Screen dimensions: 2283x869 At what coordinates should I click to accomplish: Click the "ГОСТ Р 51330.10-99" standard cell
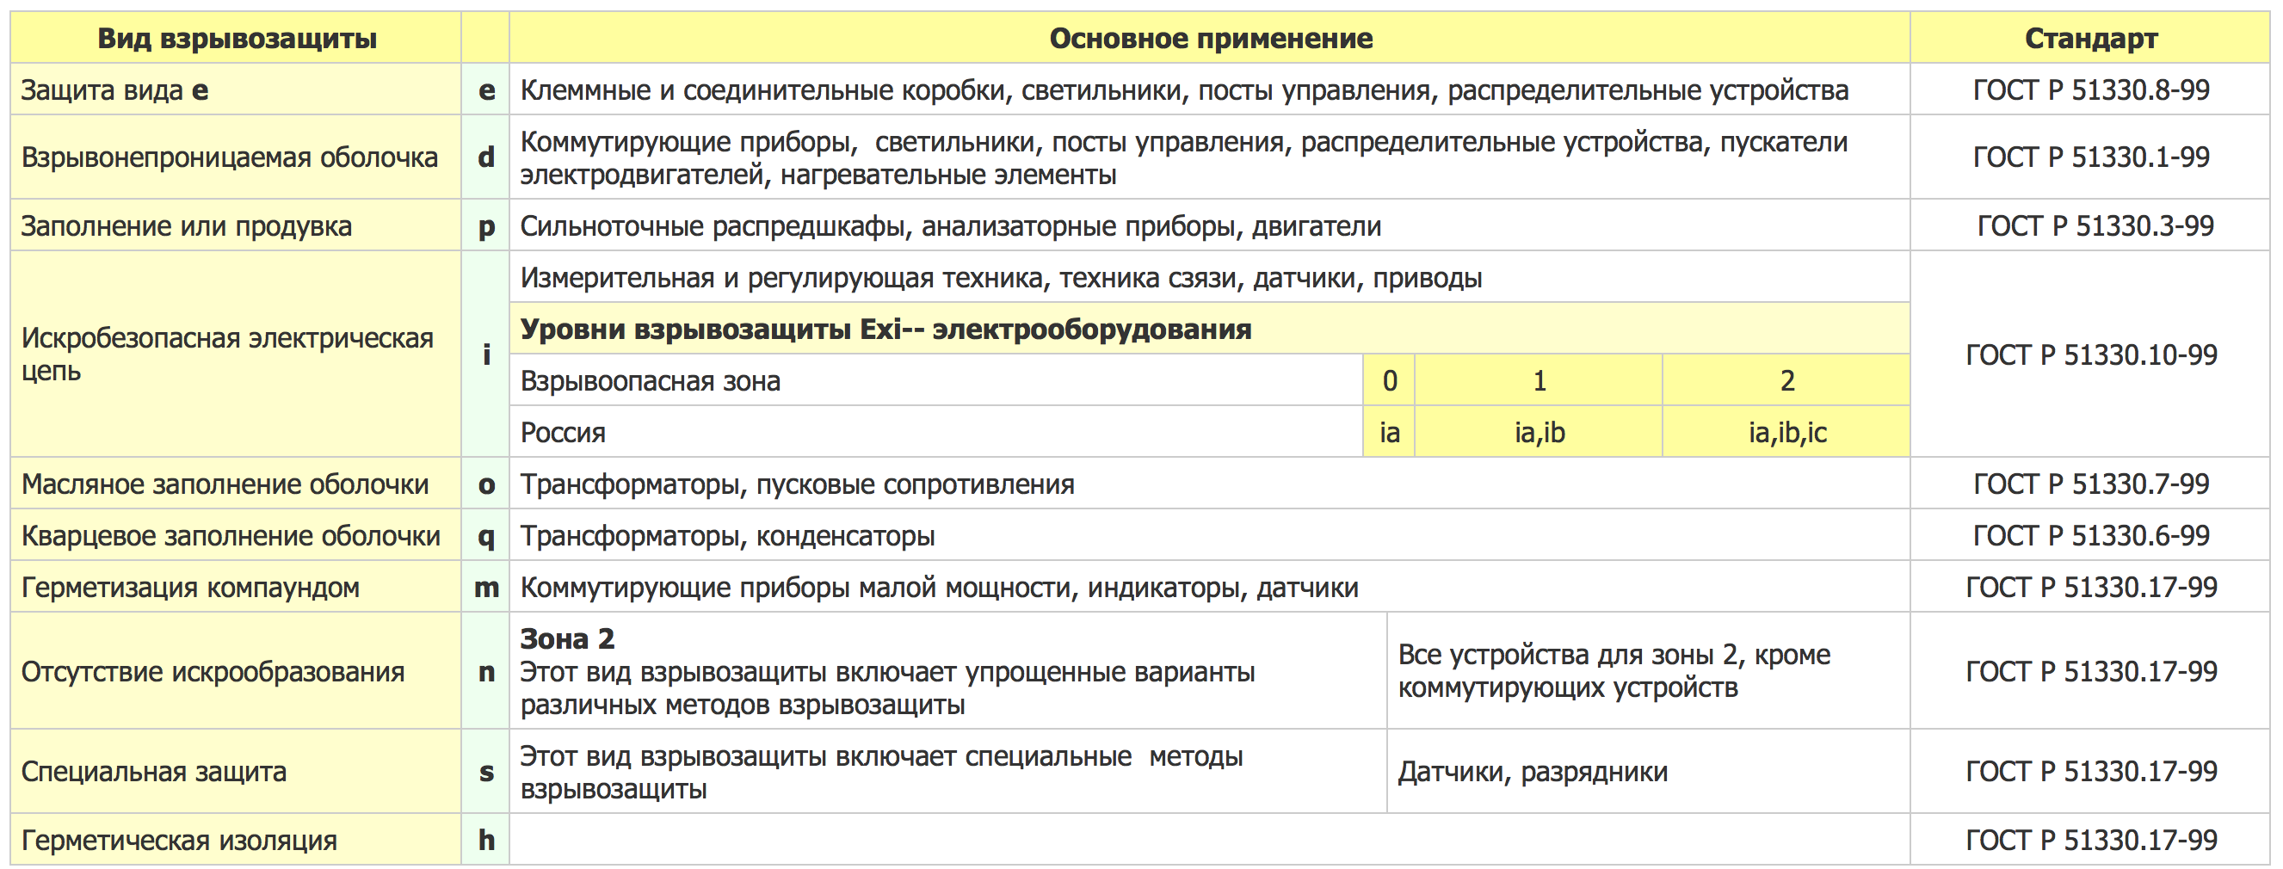[x=2091, y=354]
